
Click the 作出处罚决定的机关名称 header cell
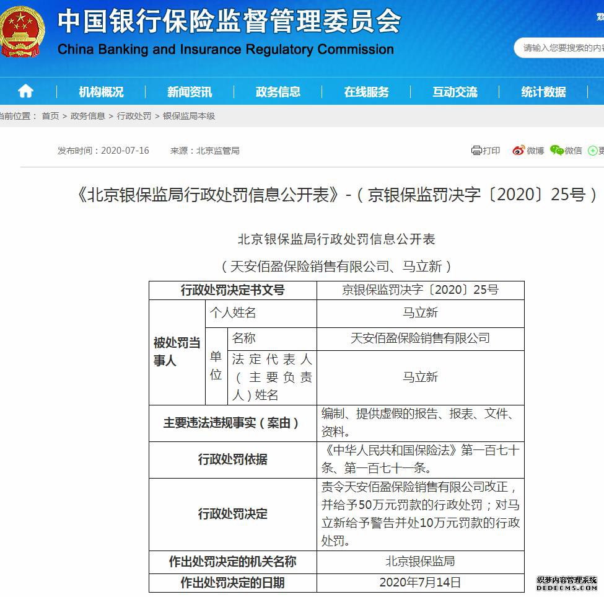(233, 562)
